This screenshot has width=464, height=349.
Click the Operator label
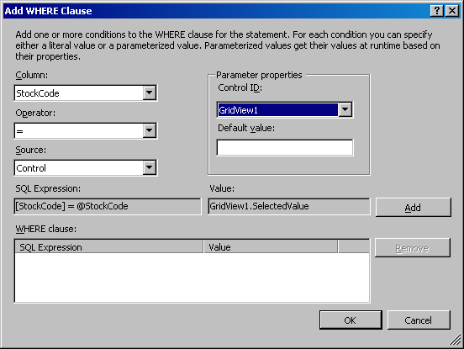35,113
